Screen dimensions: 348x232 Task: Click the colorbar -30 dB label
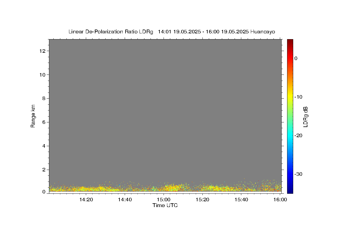pyautogui.click(x=299, y=174)
